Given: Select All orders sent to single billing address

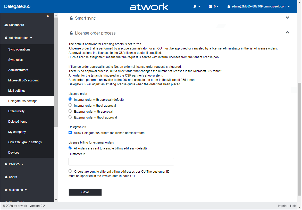Looking at the screenshot, I should click(70, 148).
